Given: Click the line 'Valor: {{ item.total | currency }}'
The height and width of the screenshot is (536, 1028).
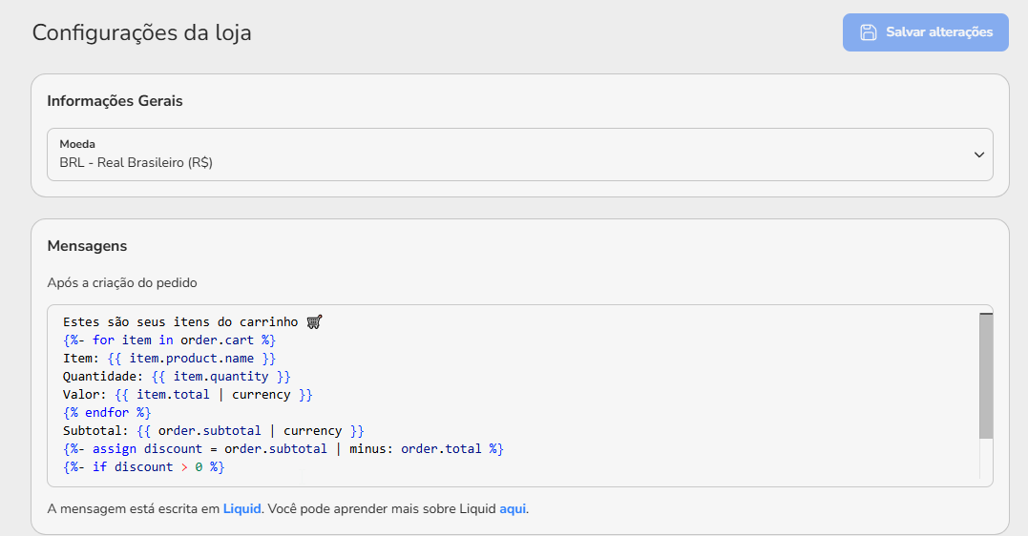Looking at the screenshot, I should (x=187, y=395).
